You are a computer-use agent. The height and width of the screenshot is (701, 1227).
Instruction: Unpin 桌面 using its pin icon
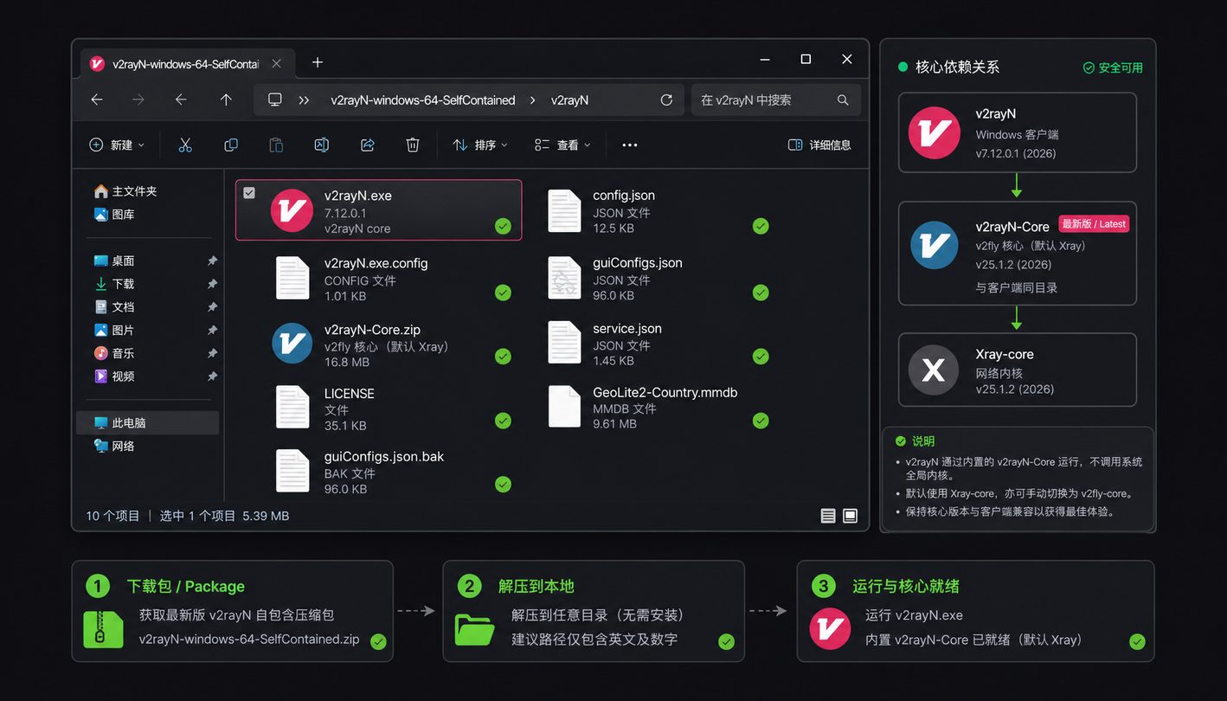click(212, 260)
